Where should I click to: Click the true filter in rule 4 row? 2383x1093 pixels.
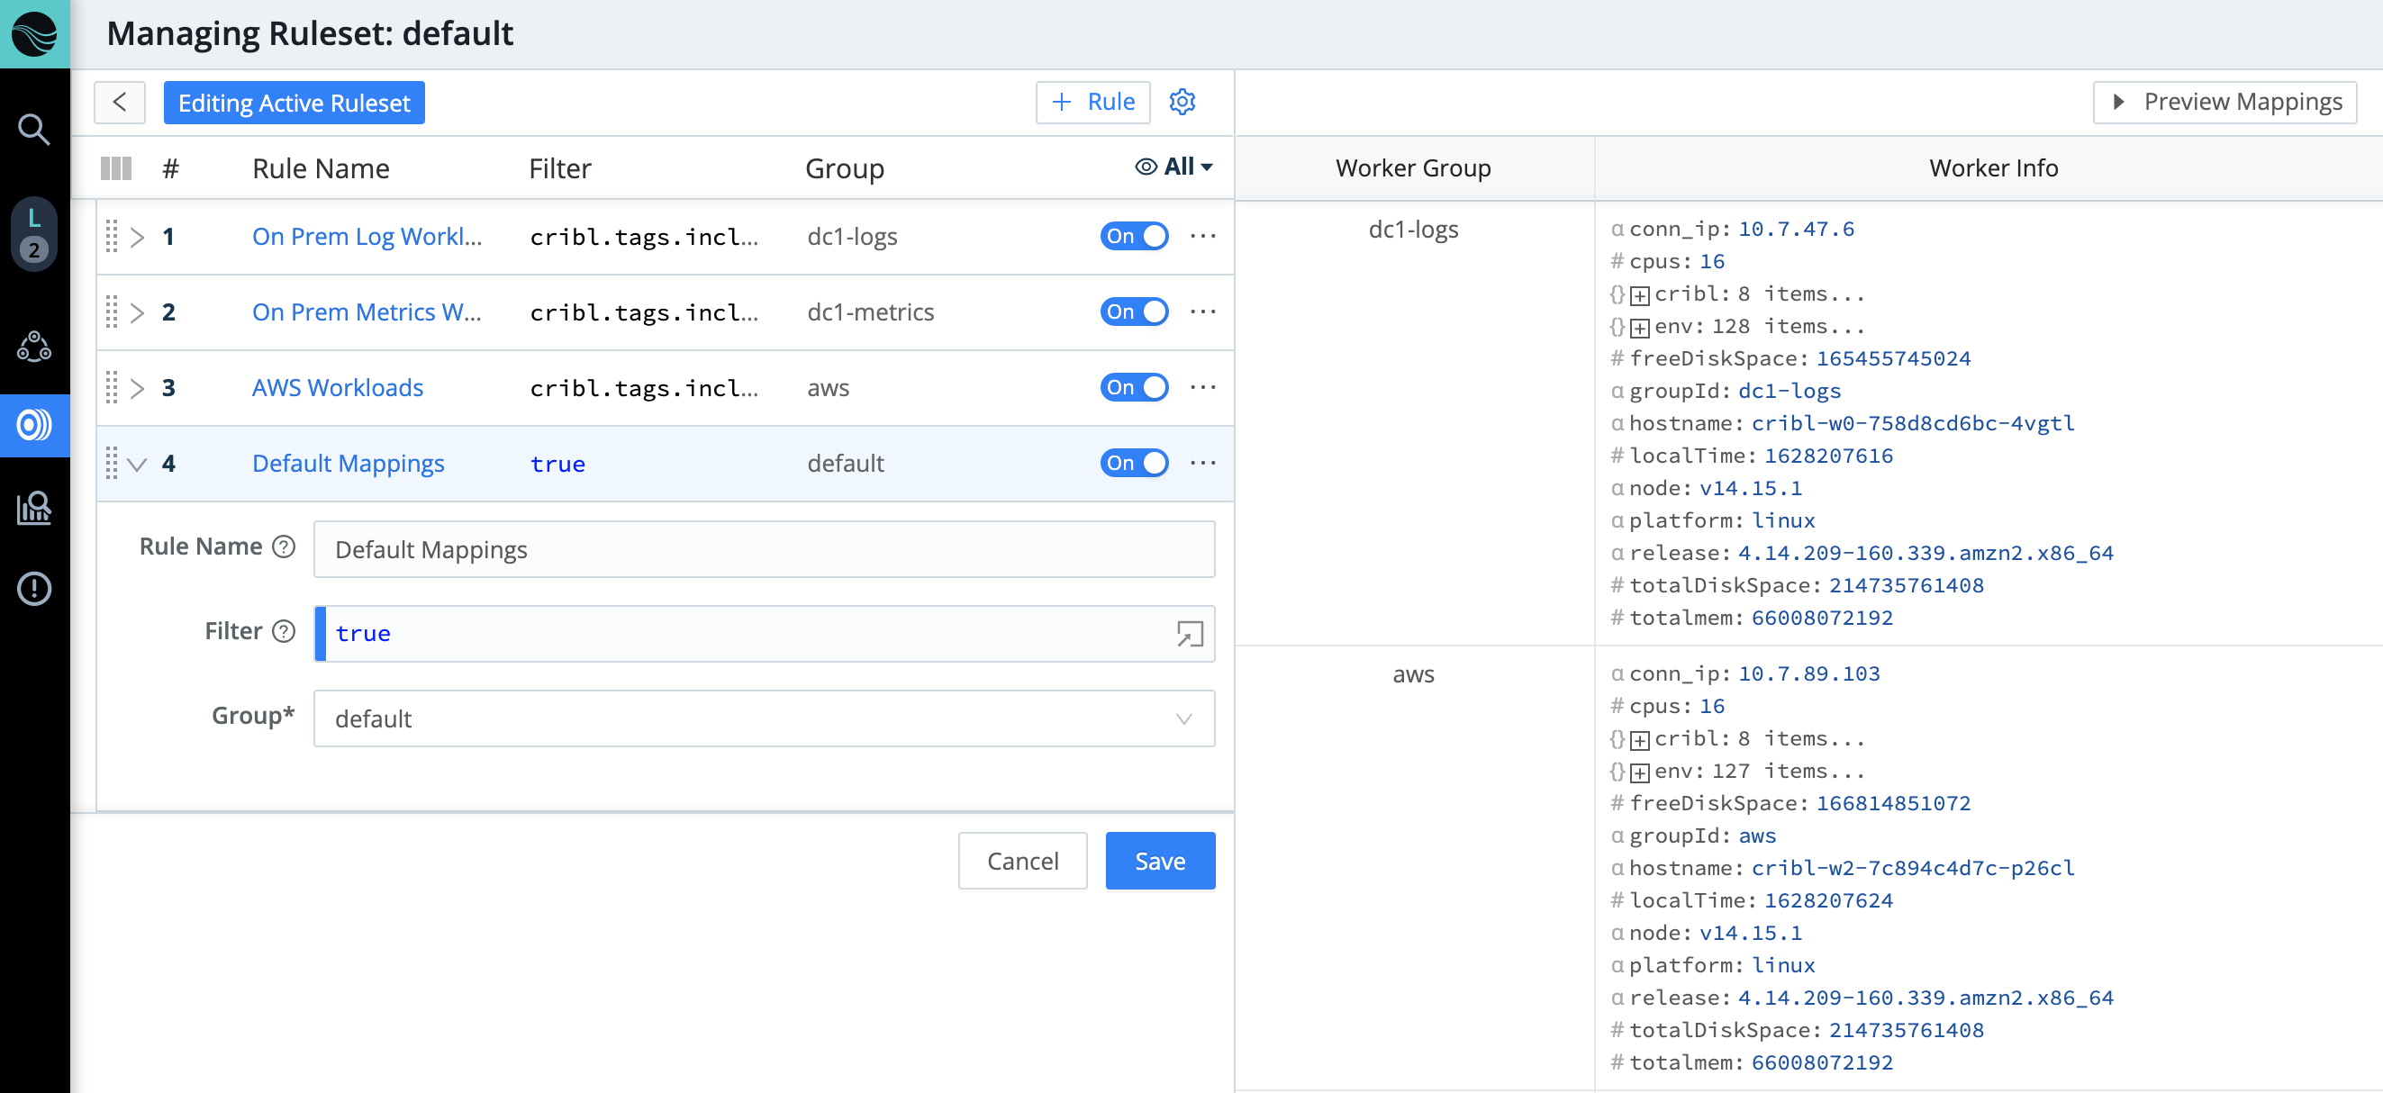557,465
